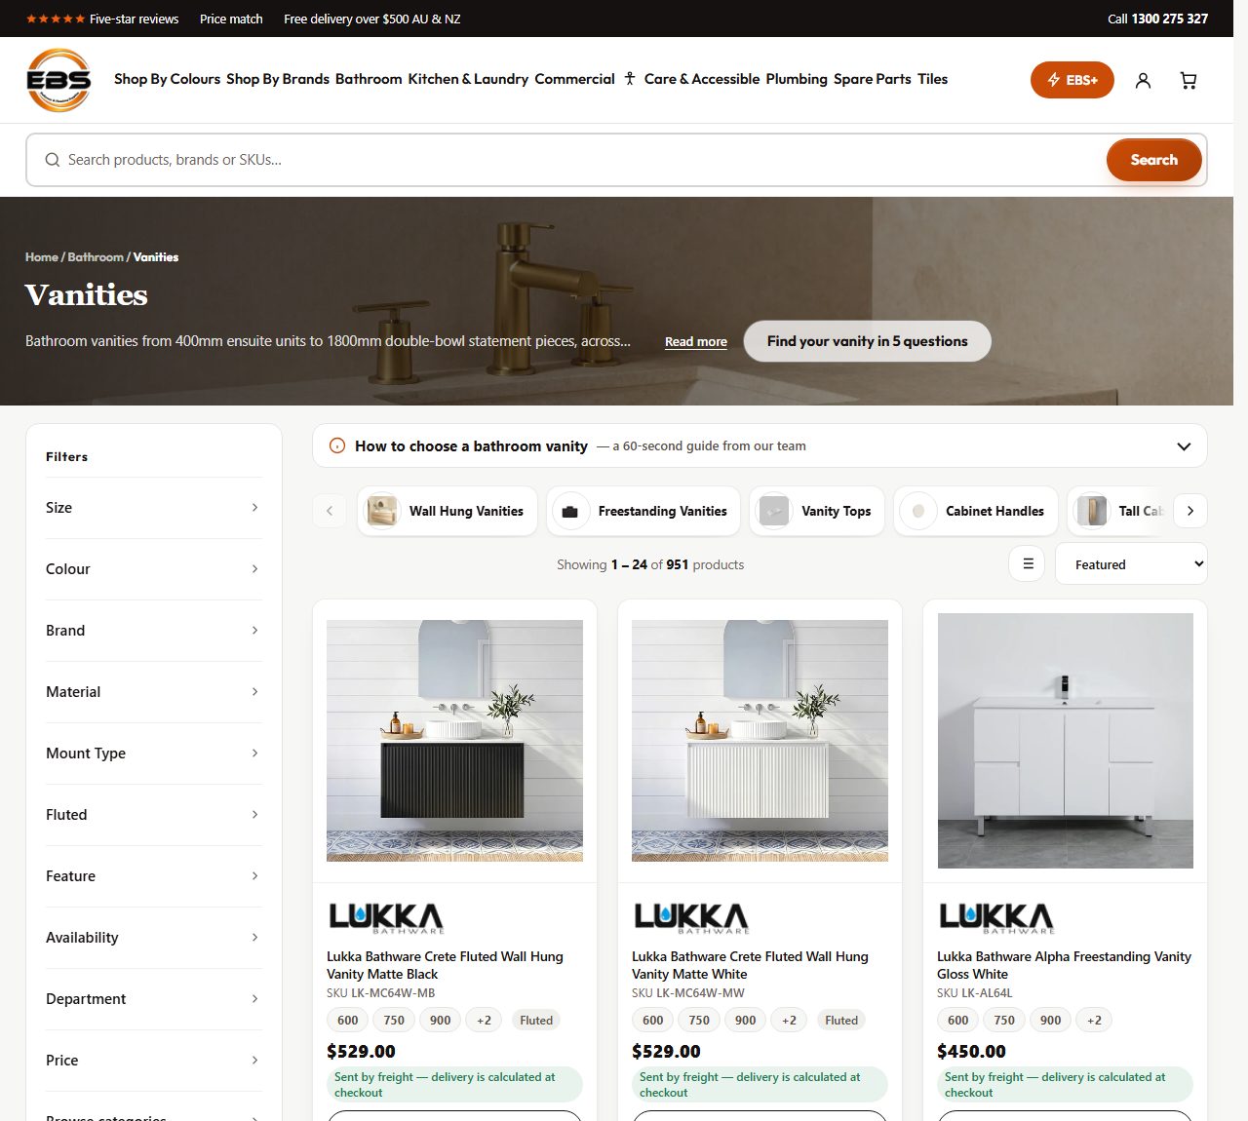Click the Bathroom breadcrumb link
The image size is (1248, 1121).
(96, 257)
